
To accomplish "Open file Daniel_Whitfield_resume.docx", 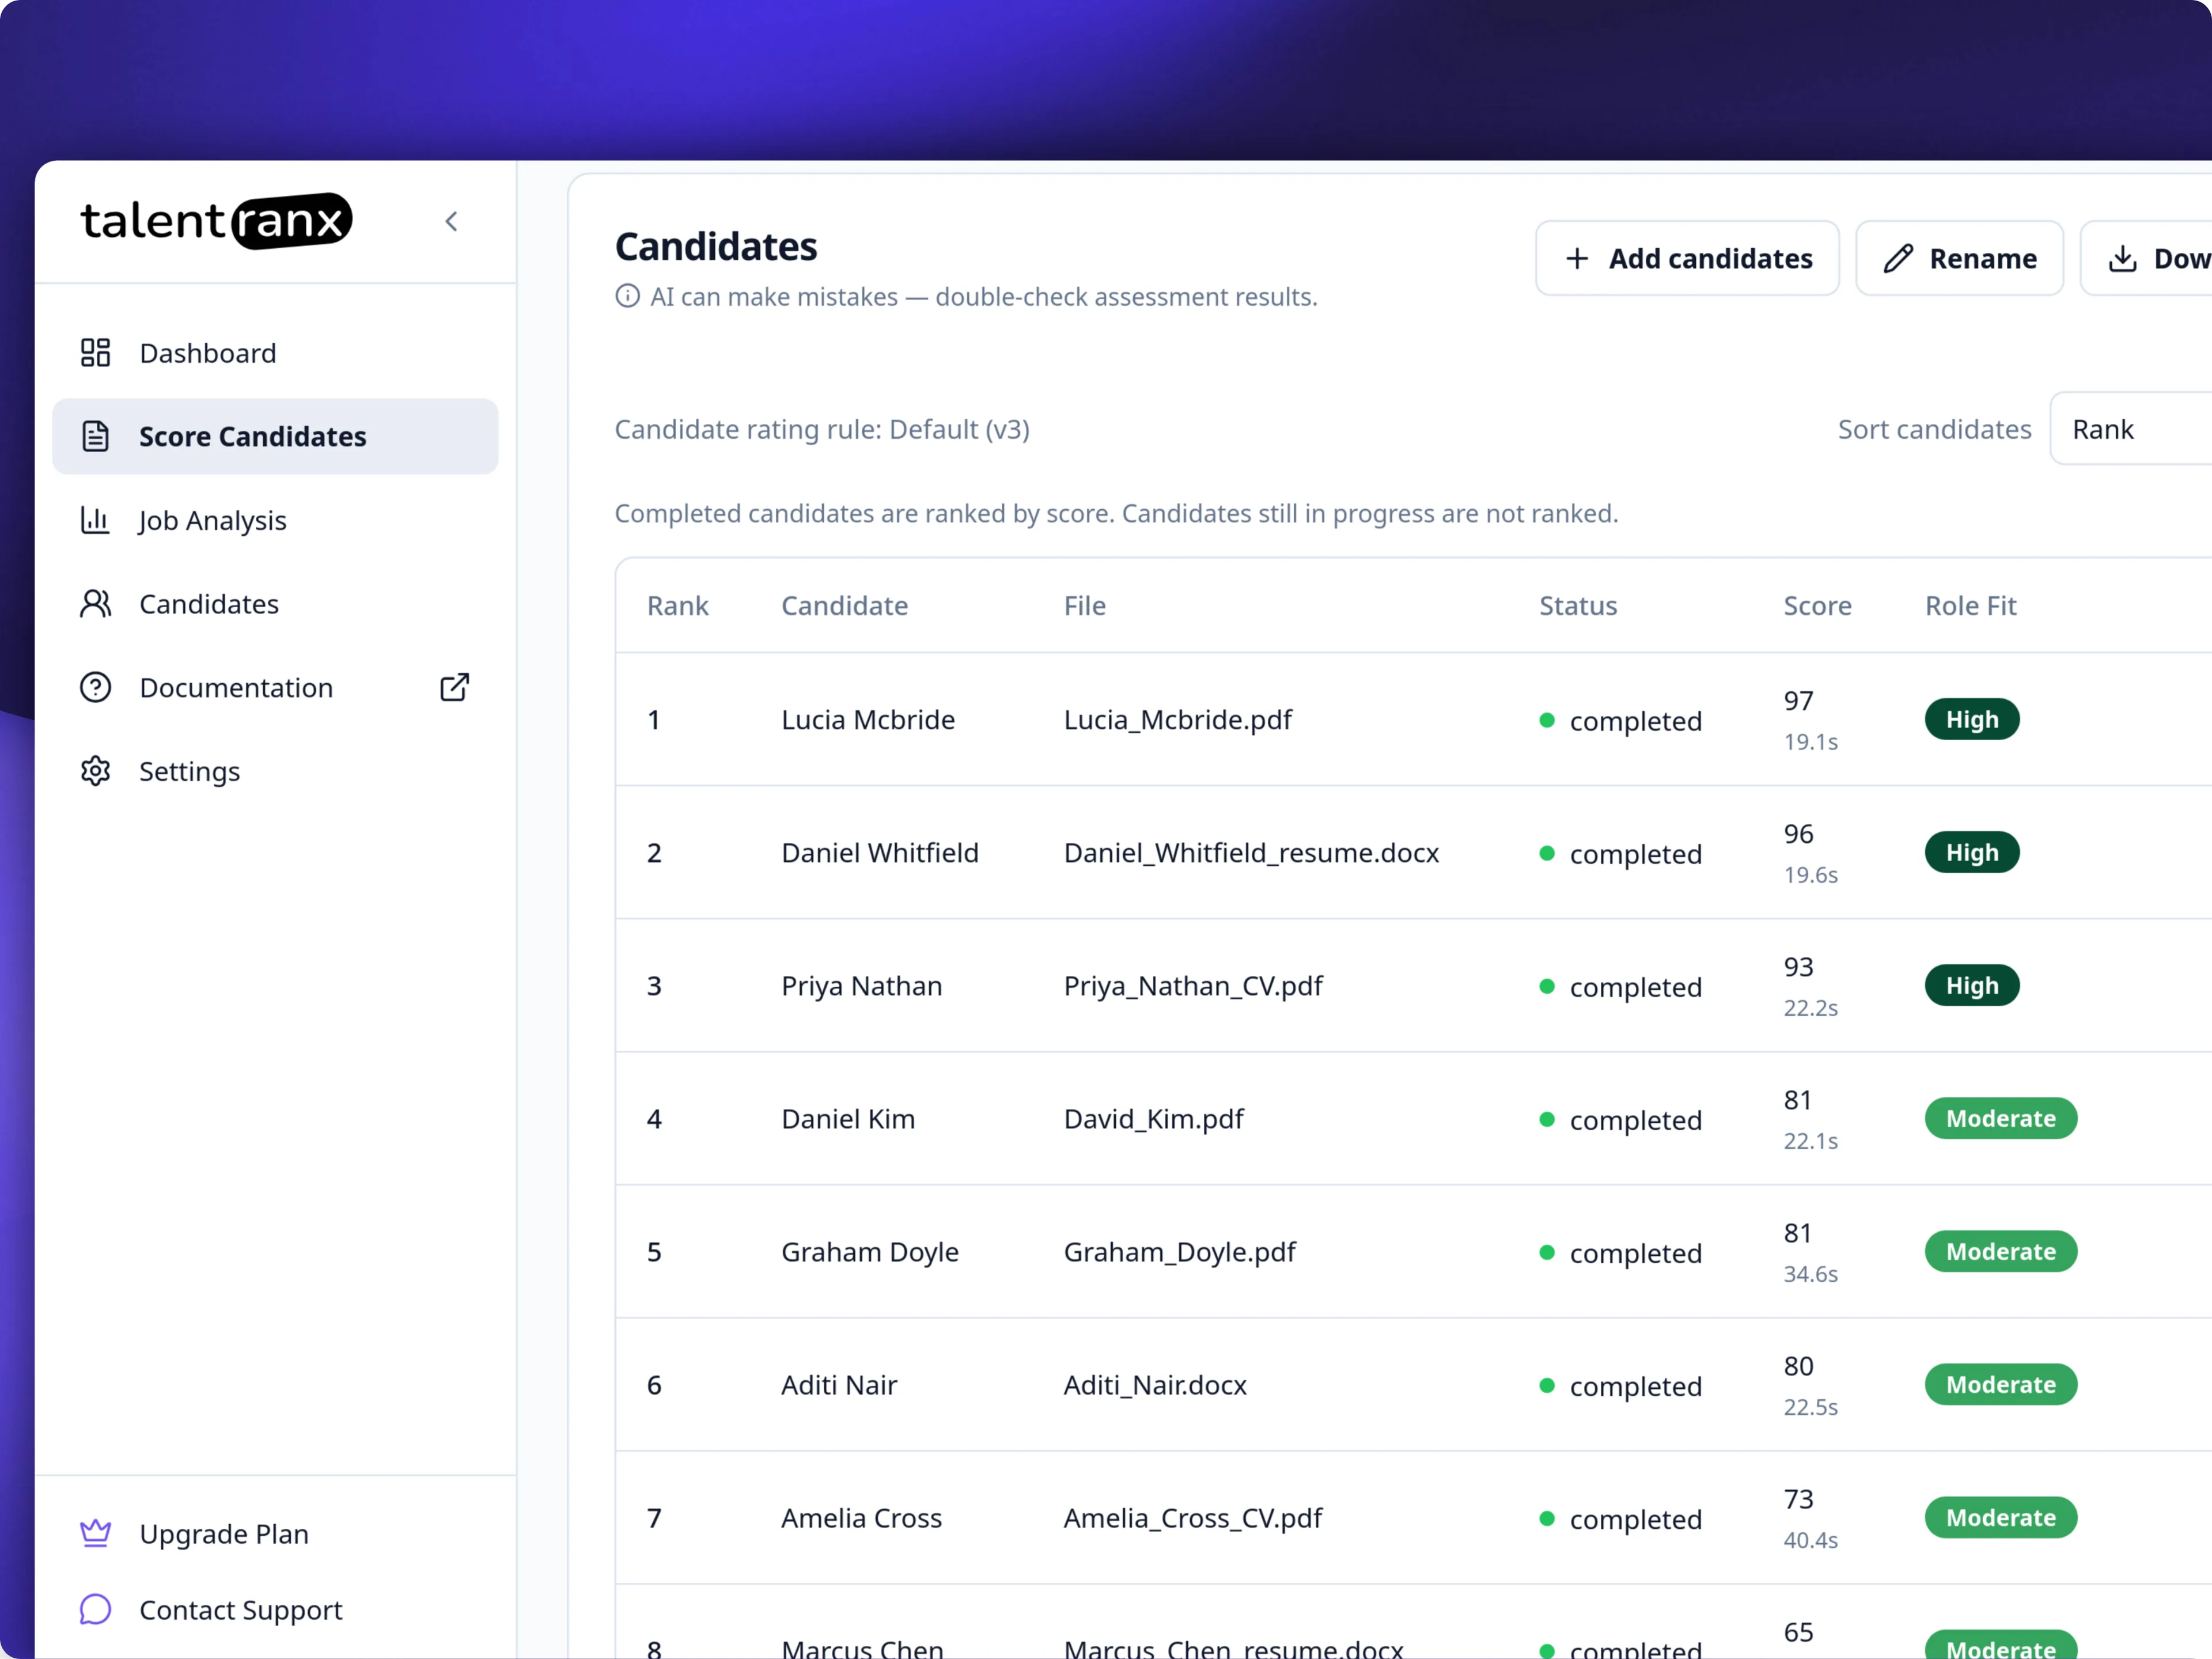I will click(1251, 852).
